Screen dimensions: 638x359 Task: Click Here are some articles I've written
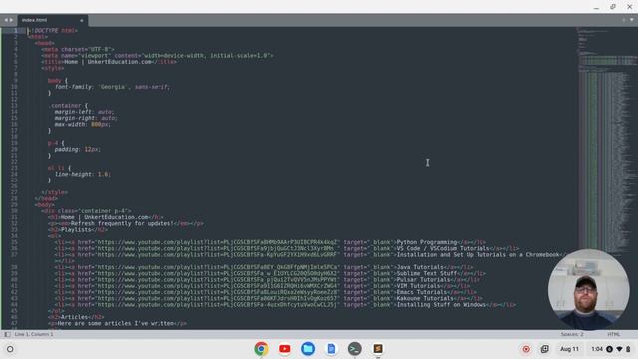coord(116,323)
